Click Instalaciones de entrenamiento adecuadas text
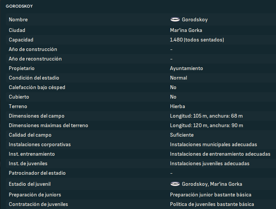276x209 pixels. click(220, 154)
